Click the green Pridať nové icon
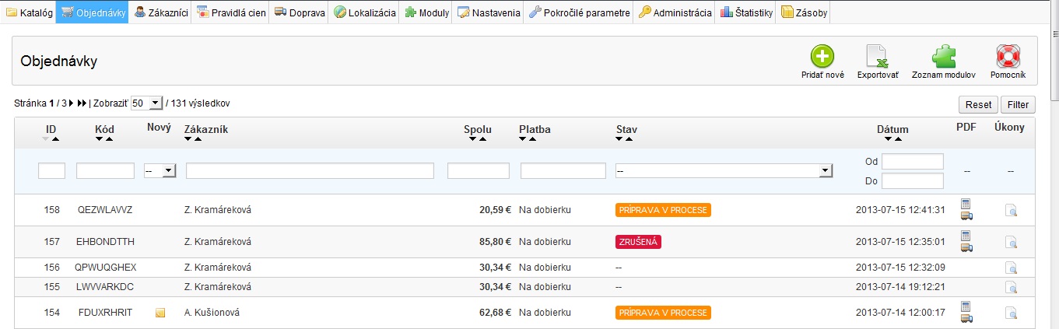 click(x=822, y=57)
